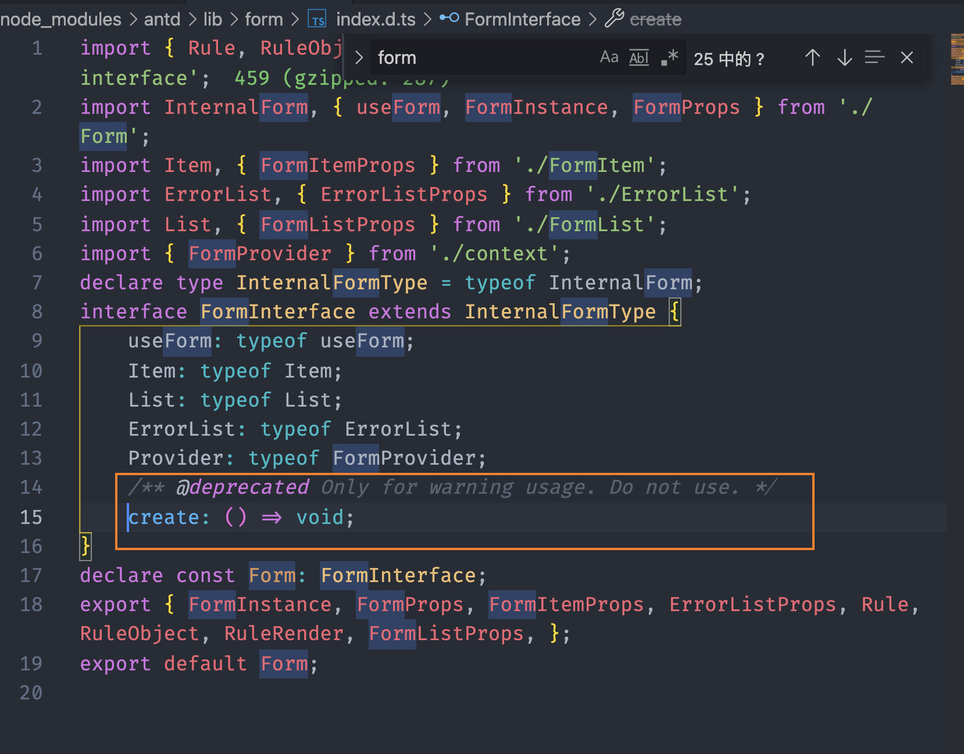The image size is (964, 754).
Task: Click the X icon to dismiss the search widget
Action: [x=907, y=58]
